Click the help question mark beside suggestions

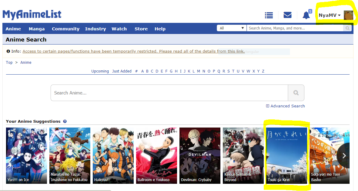click(x=65, y=122)
